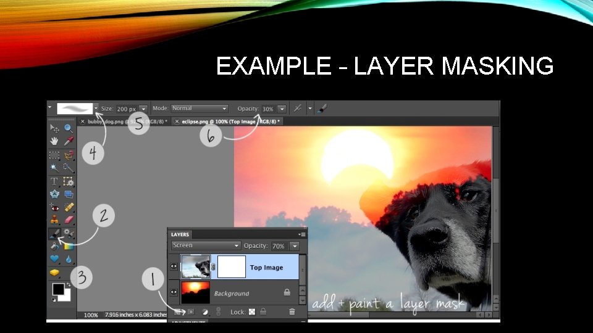Viewport: 593px width, 333px height.
Task: Hide the Background layer
Action: pos(174,292)
